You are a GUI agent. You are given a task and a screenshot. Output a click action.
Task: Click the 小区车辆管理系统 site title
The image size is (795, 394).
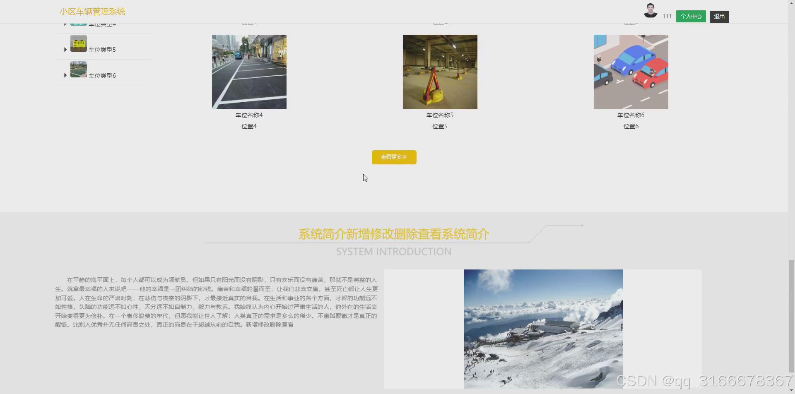pos(92,12)
